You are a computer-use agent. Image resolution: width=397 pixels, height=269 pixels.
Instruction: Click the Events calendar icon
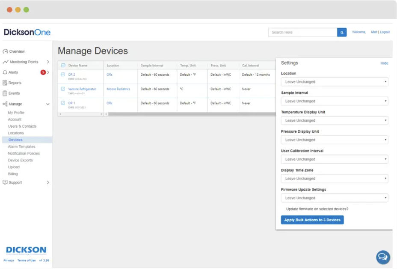coord(5,93)
